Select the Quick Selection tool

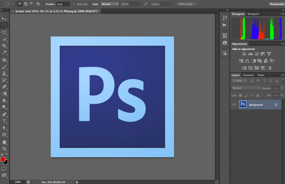coord(4,39)
